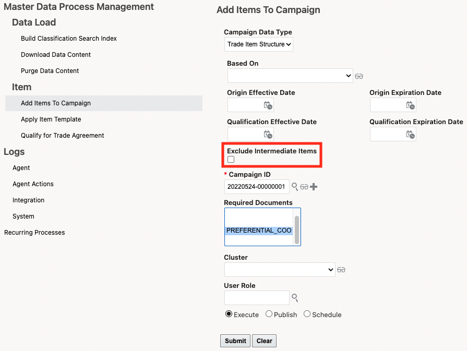The width and height of the screenshot is (467, 351).
Task: Open the Cluster dropdown list
Action: (280, 270)
